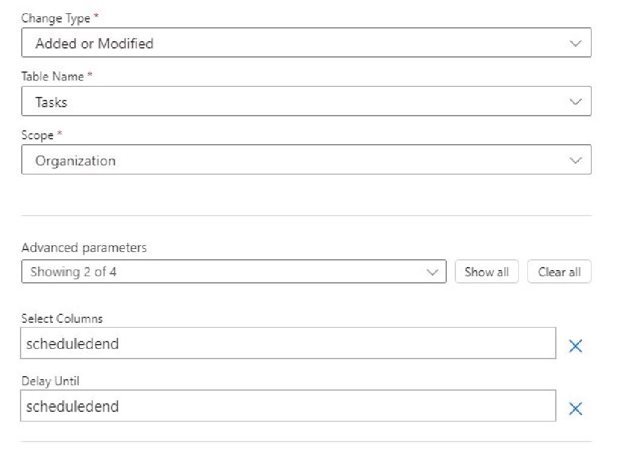Click the 'Change Type' field label

pos(56,18)
